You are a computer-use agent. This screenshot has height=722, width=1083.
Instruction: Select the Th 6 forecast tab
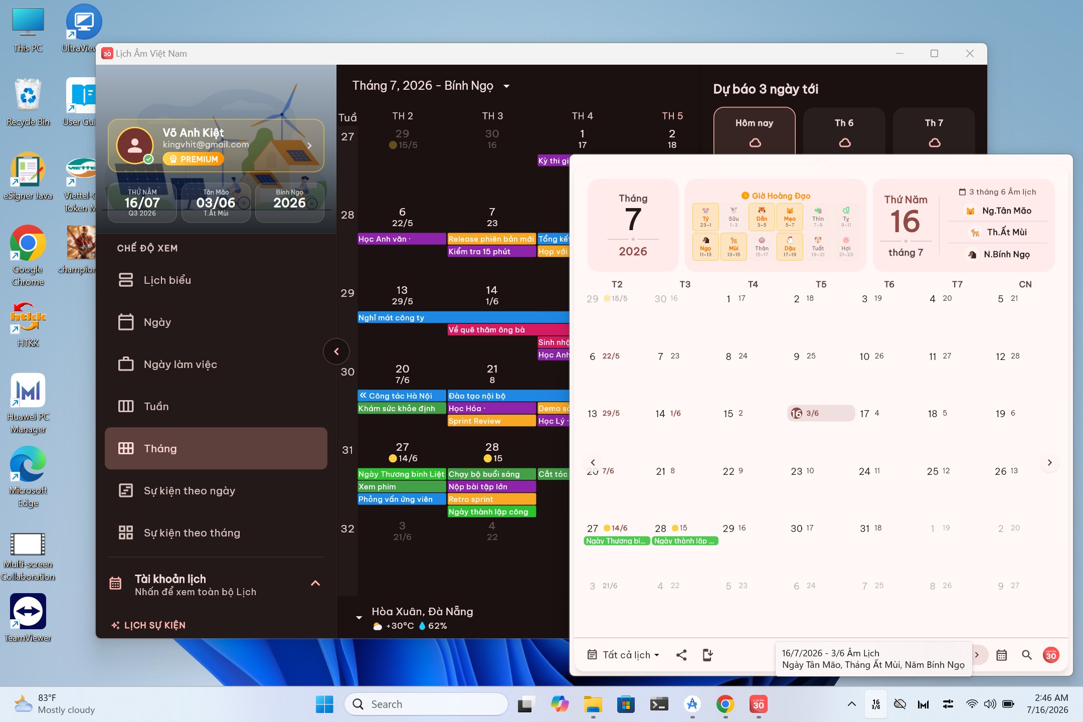pyautogui.click(x=844, y=131)
